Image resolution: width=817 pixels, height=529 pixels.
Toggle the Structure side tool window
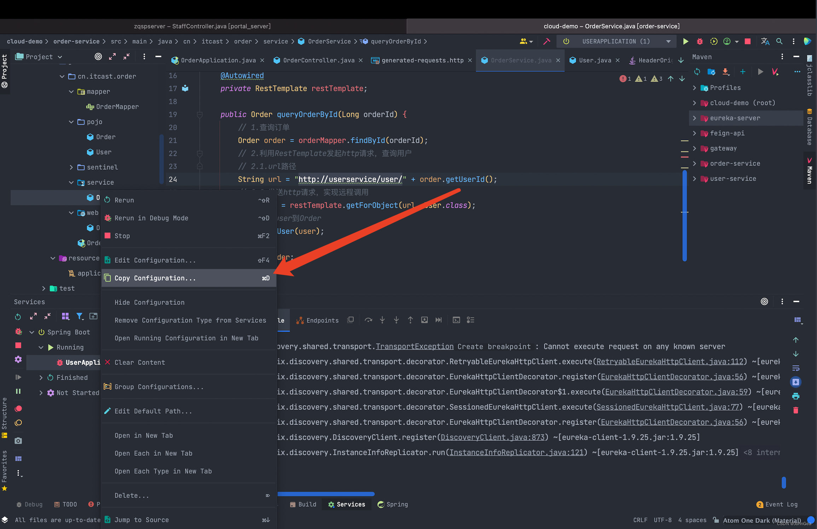click(4, 418)
